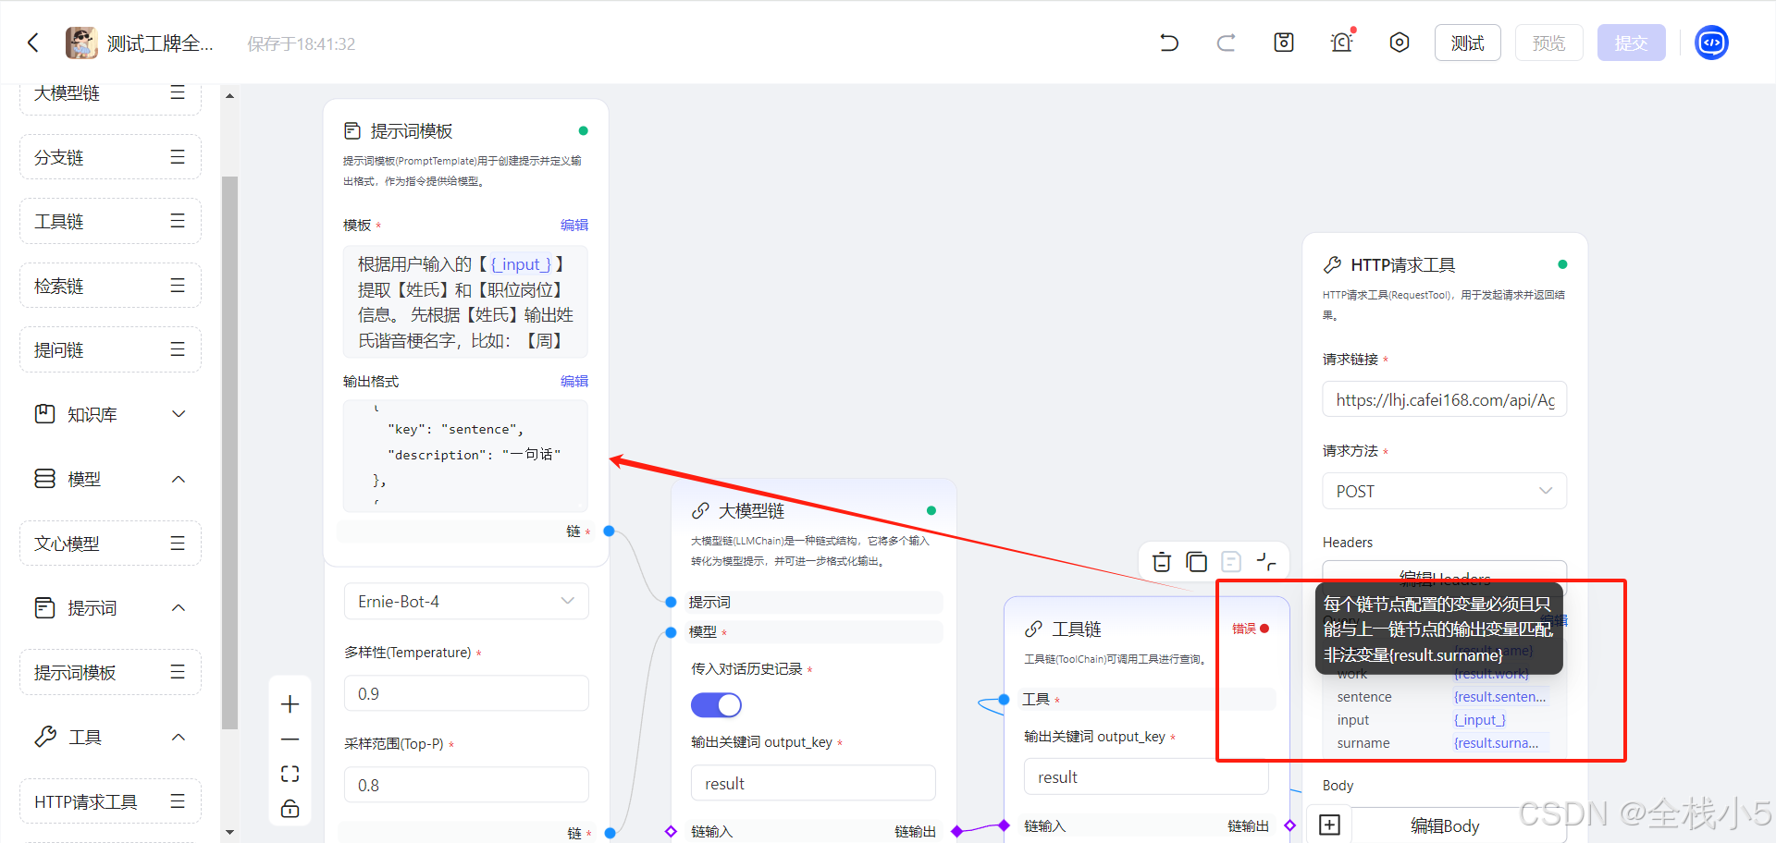The height and width of the screenshot is (843, 1776).
Task: Edit the 输出格式 field via 编辑 link
Action: [x=573, y=381]
